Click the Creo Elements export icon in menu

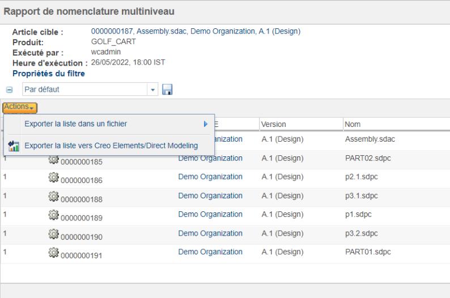14,146
